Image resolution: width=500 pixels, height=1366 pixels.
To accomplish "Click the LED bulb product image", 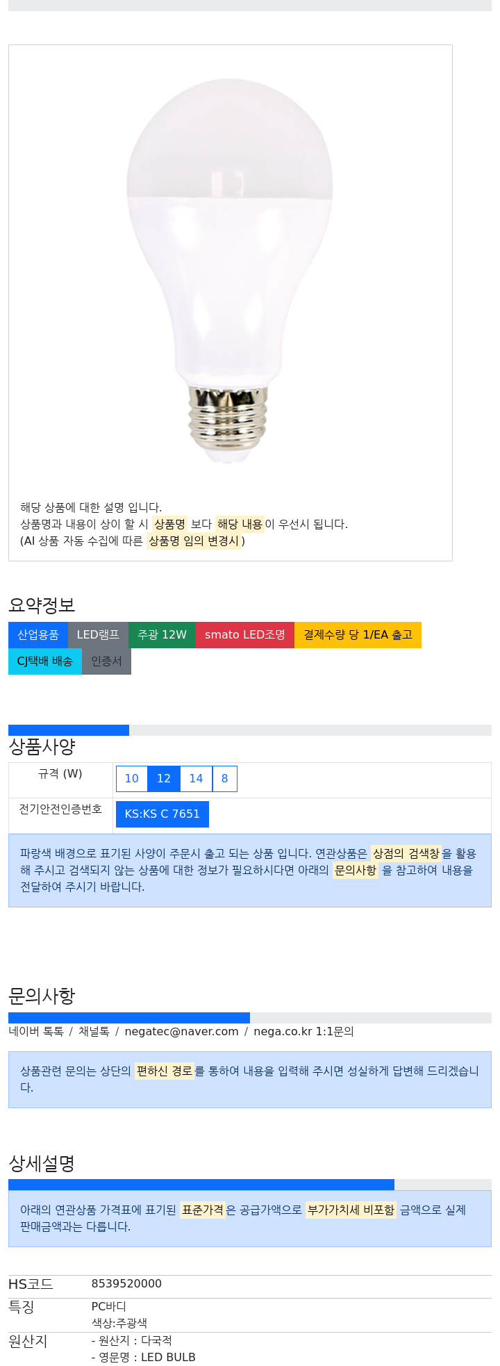I will [x=230, y=271].
